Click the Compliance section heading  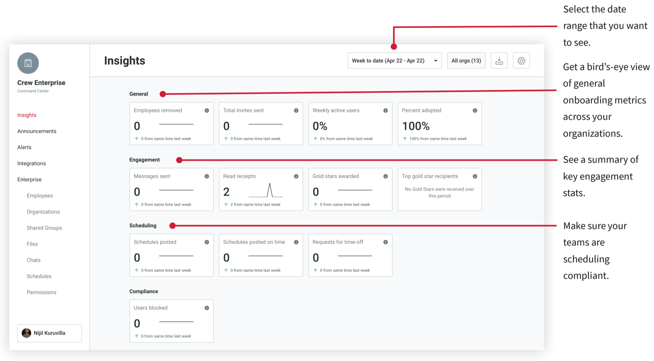(144, 291)
